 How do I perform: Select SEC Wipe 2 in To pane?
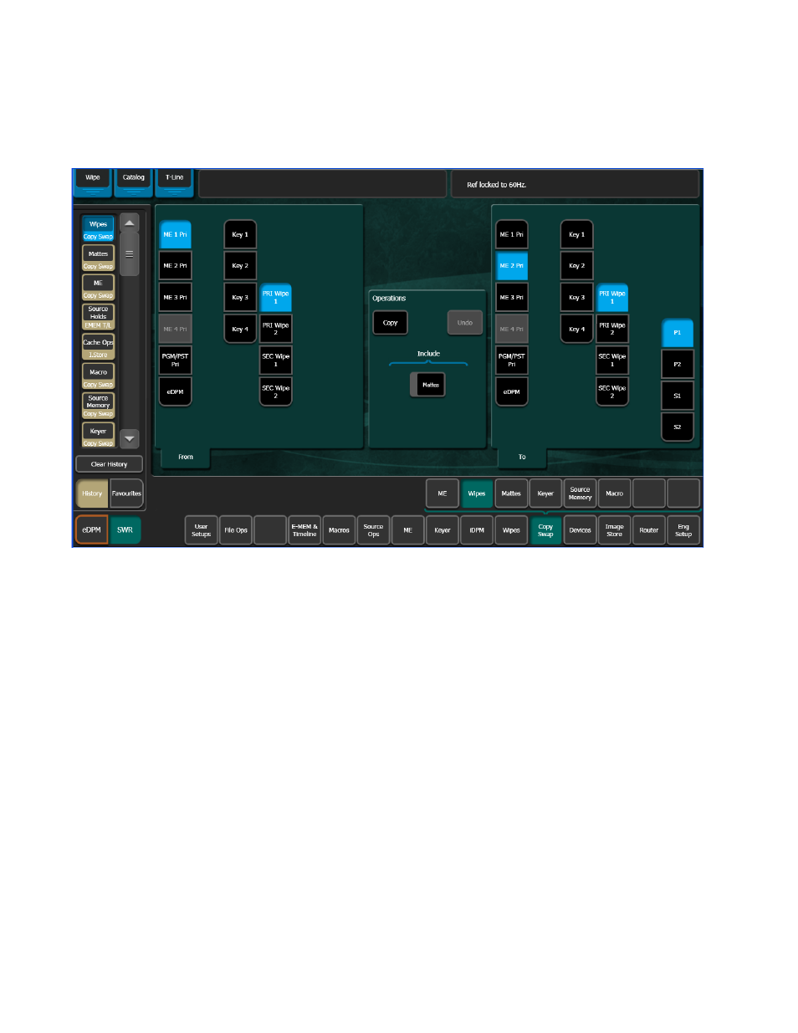(611, 392)
